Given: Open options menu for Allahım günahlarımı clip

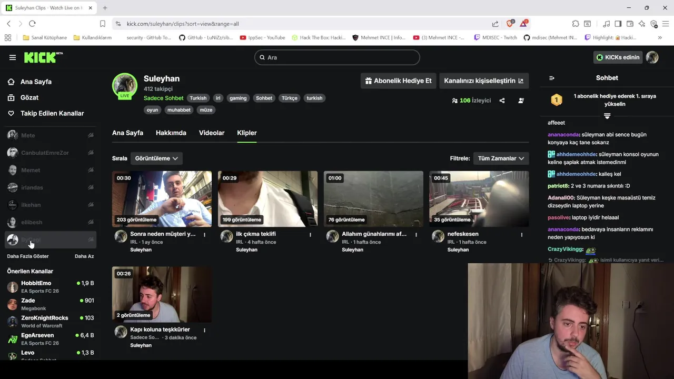Looking at the screenshot, I should tap(416, 235).
